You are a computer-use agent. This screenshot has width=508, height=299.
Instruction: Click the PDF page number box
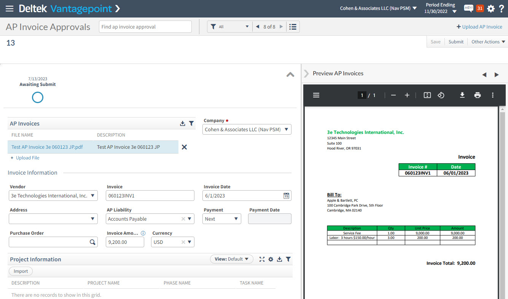click(362, 95)
